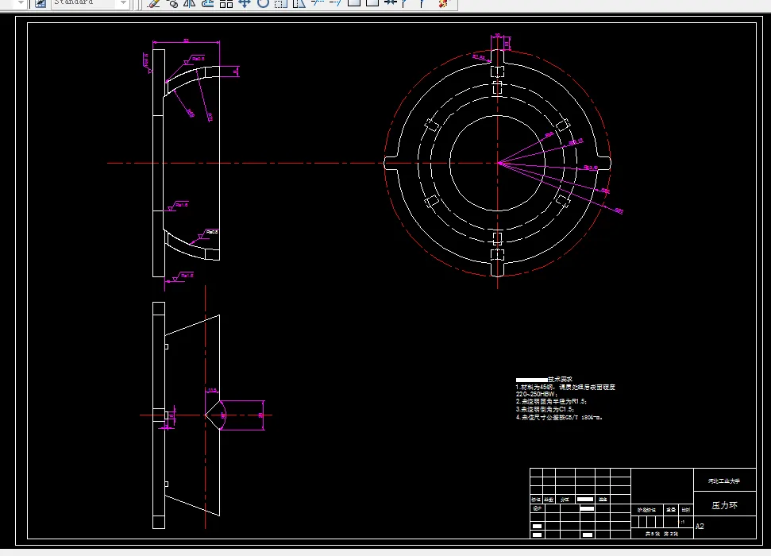771x556 pixels.
Task: Select the Scale tool
Action: click(x=281, y=3)
